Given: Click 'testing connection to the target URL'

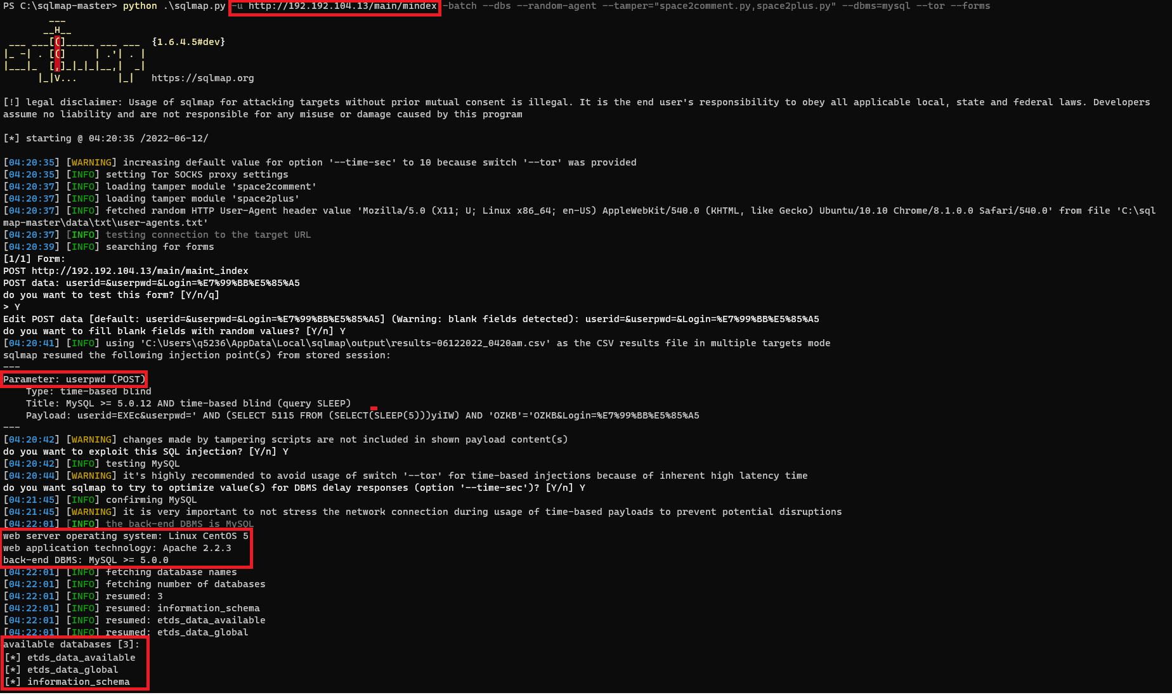Looking at the screenshot, I should tap(157, 235).
